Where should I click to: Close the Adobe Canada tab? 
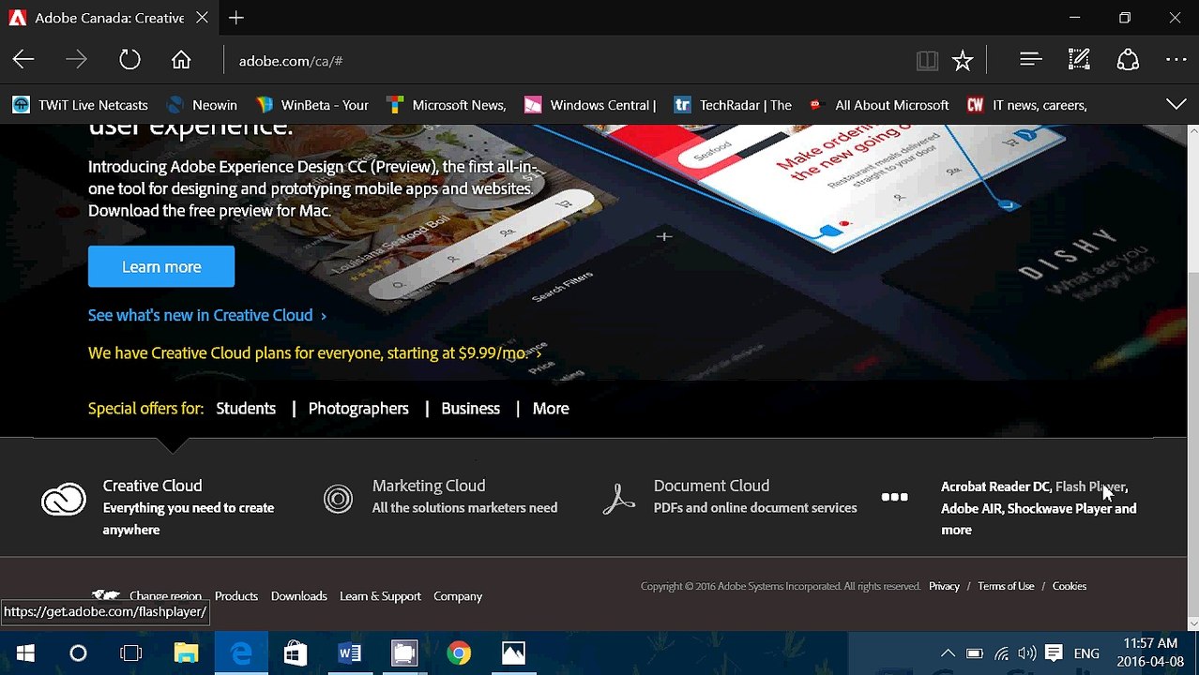pyautogui.click(x=203, y=18)
